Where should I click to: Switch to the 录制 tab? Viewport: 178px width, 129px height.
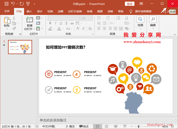click(110, 11)
